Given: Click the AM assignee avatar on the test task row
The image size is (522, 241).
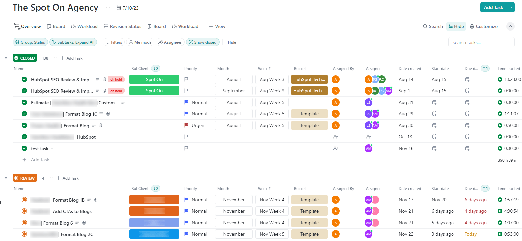Looking at the screenshot, I should click(369, 148).
